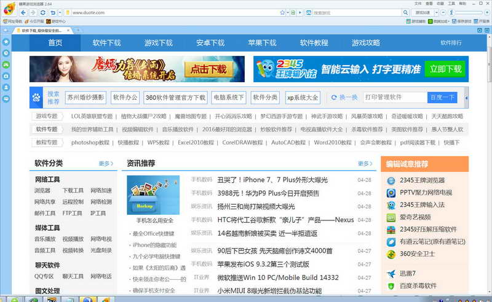Screen dimensions: 492x302
Task: Open the 帮助 menu
Action: 462,4
